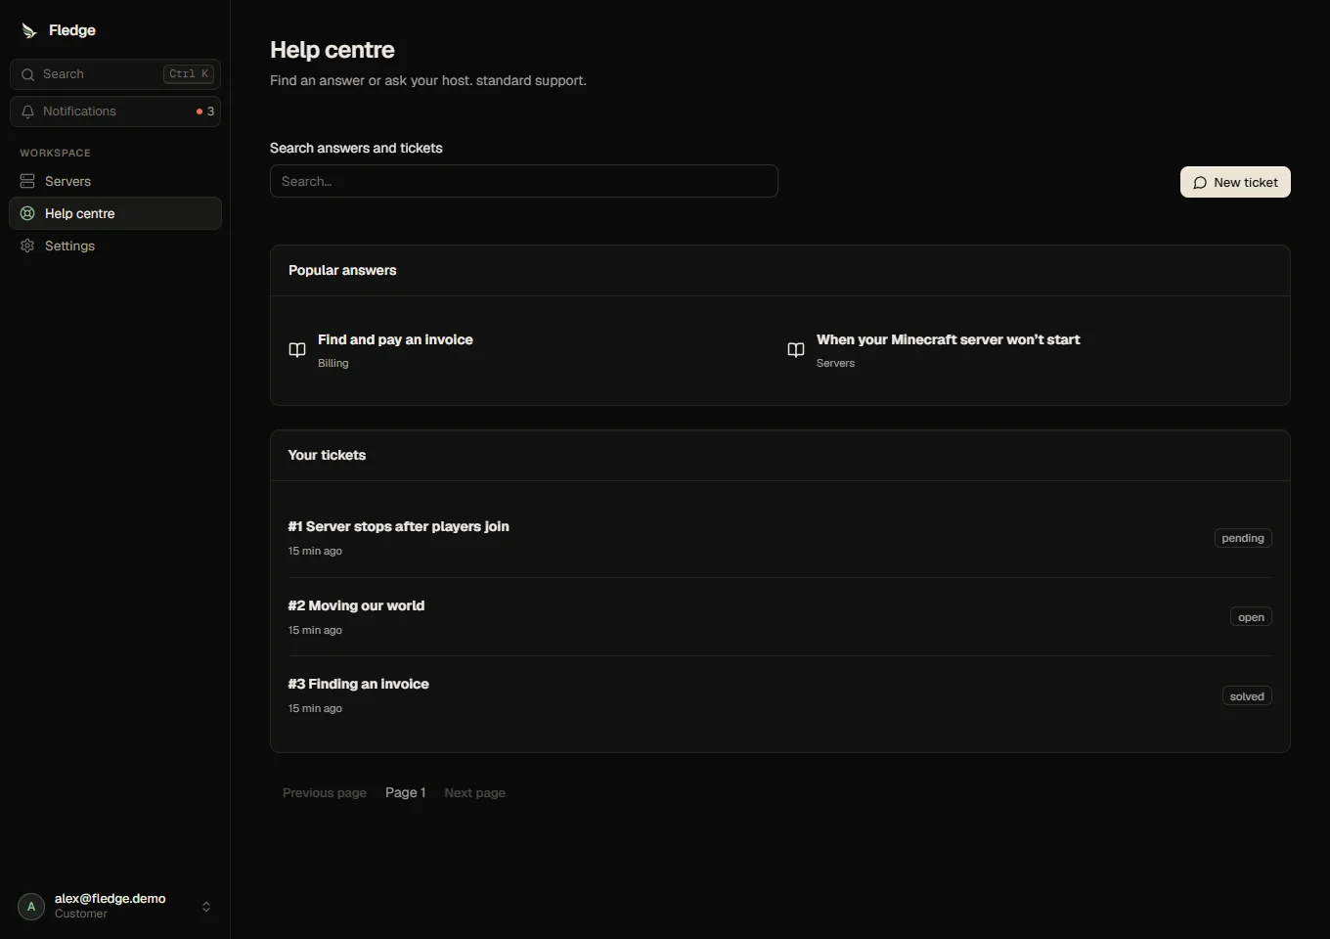The height and width of the screenshot is (939, 1330).
Task: Click the Help centre lifebuoy icon
Action: point(27,213)
